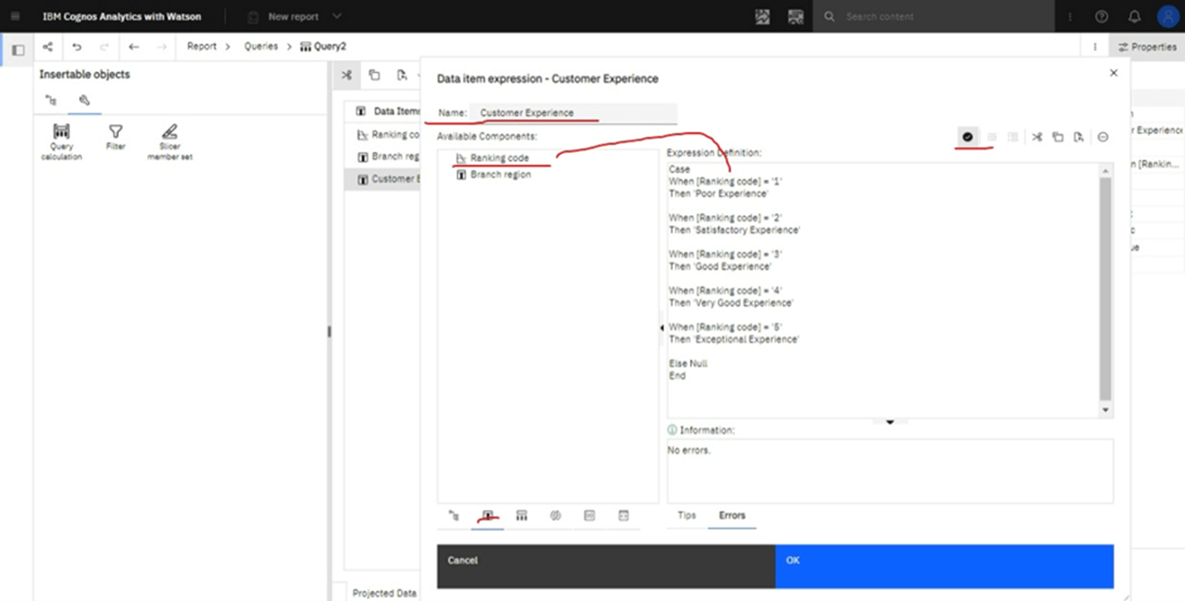Undo the last action
This screenshot has height=601, width=1185.
point(75,46)
